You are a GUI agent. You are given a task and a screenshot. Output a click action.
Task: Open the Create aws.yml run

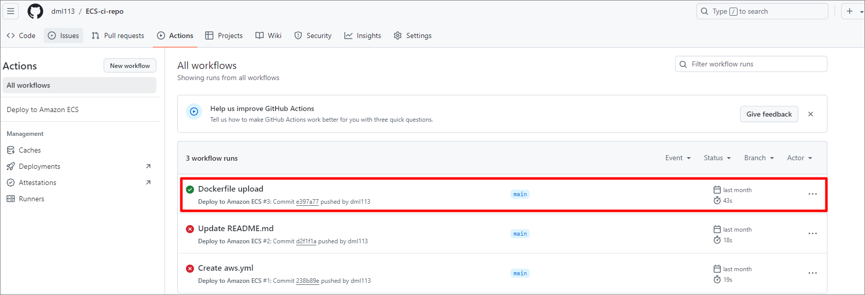(x=226, y=268)
